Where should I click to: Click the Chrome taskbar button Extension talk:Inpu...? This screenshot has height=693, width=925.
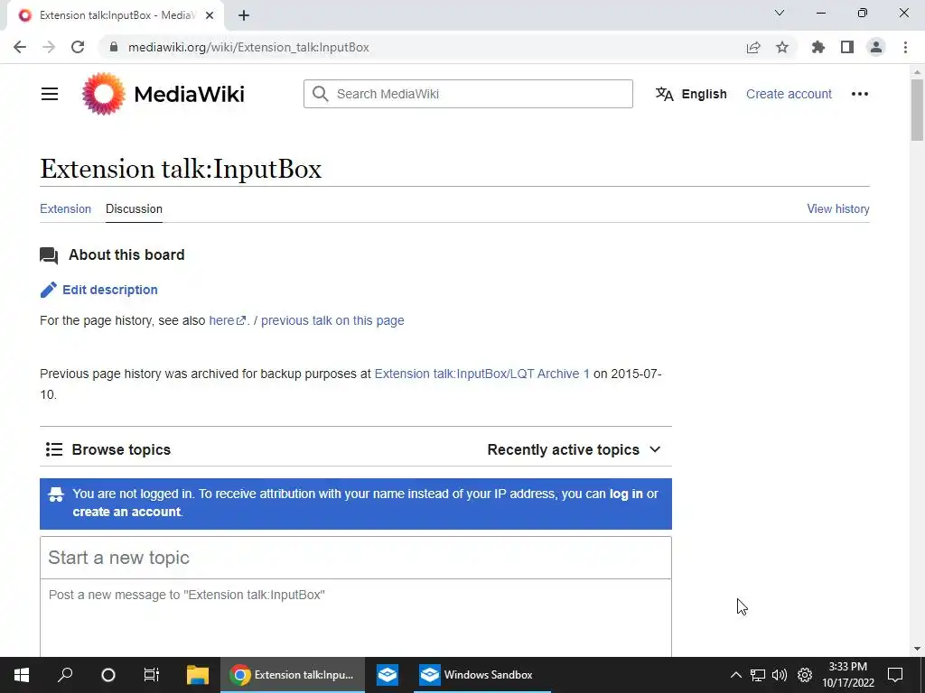[x=293, y=675]
